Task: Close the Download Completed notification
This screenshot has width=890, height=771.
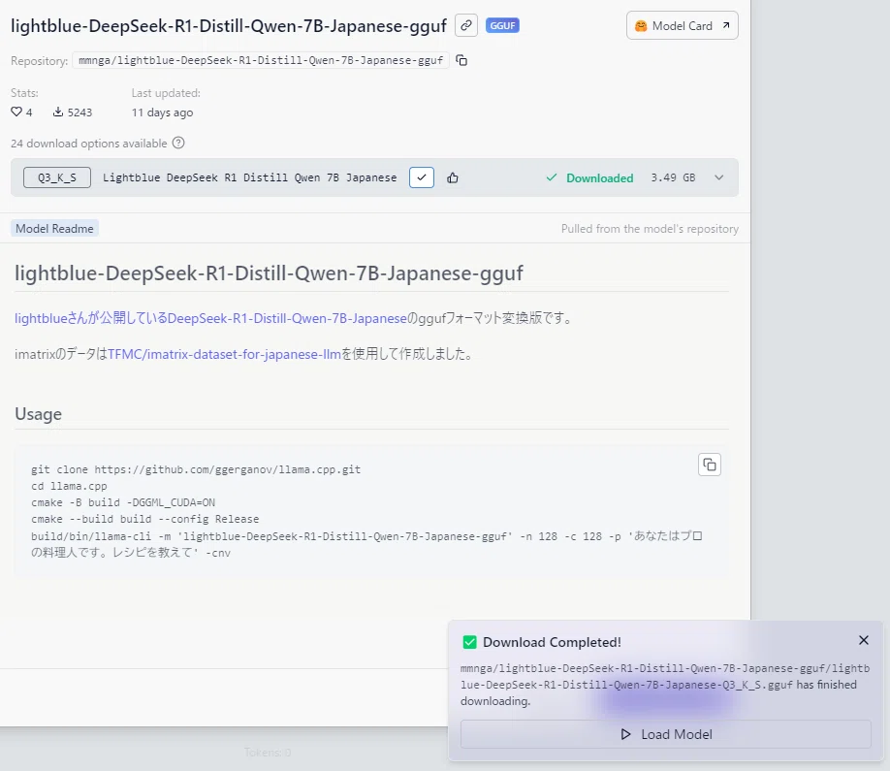Action: point(863,640)
